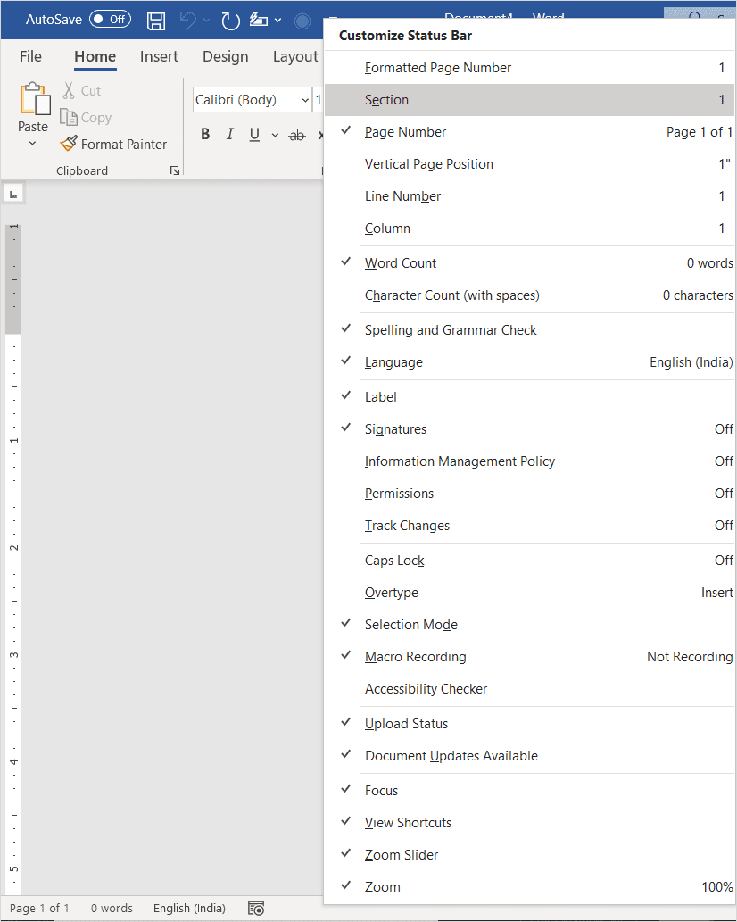Apply Italic formatting
Viewport: 737px width, 922px height.
[229, 133]
